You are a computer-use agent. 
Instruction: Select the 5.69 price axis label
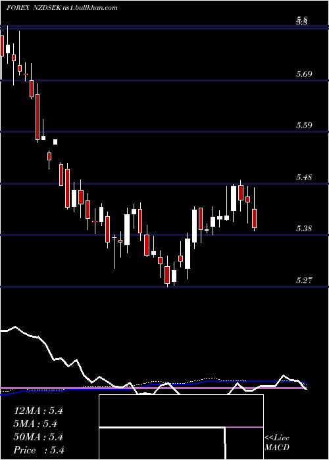tap(304, 74)
